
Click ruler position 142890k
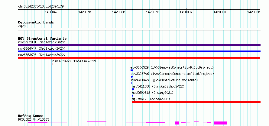point(254,12)
